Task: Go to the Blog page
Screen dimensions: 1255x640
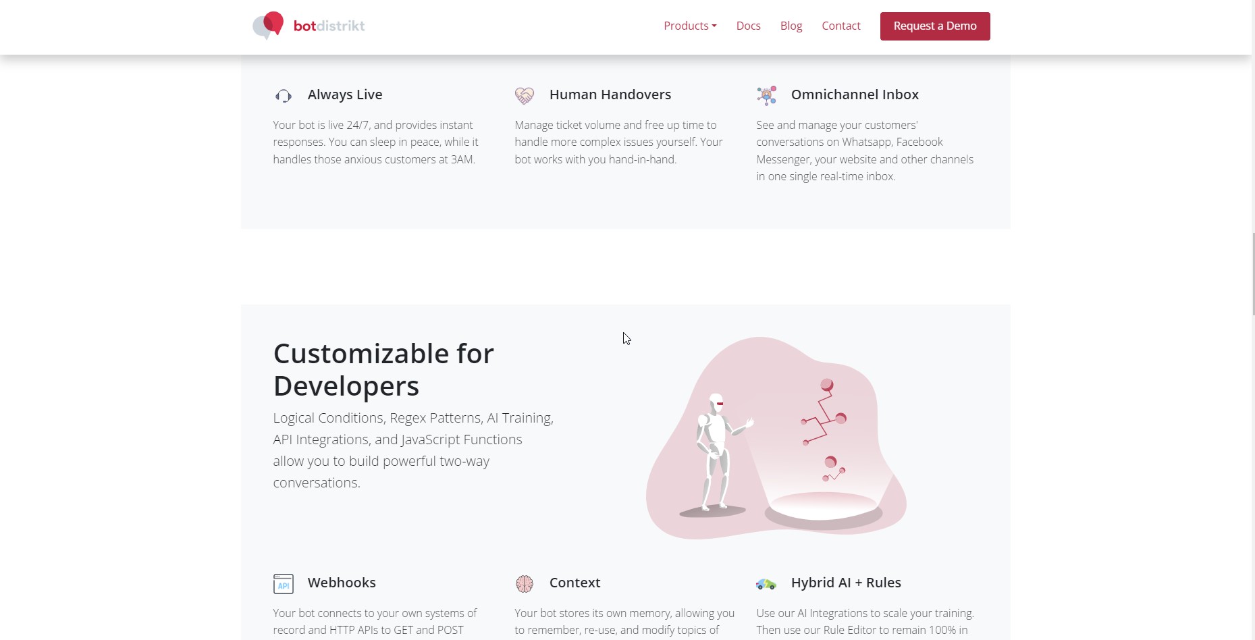Action: (x=791, y=26)
